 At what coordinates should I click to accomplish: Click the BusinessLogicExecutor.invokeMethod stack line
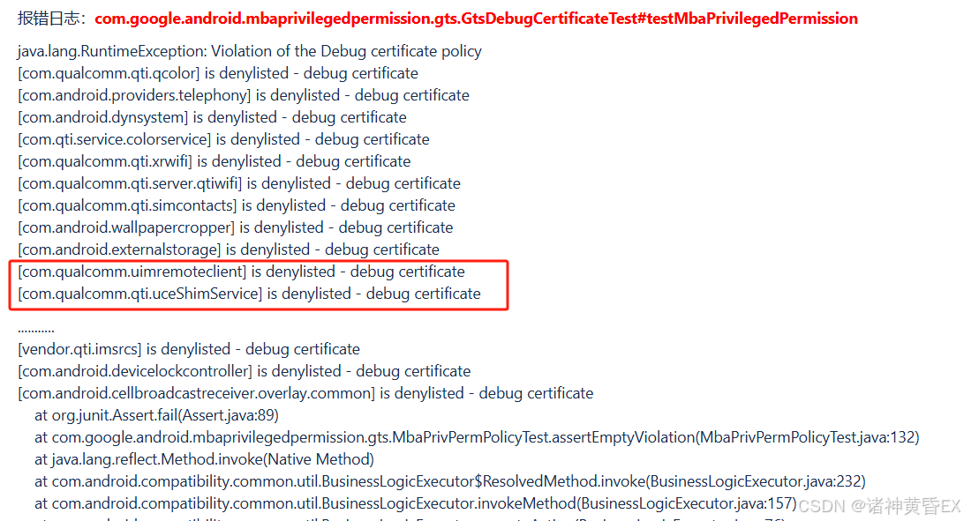[x=416, y=504]
